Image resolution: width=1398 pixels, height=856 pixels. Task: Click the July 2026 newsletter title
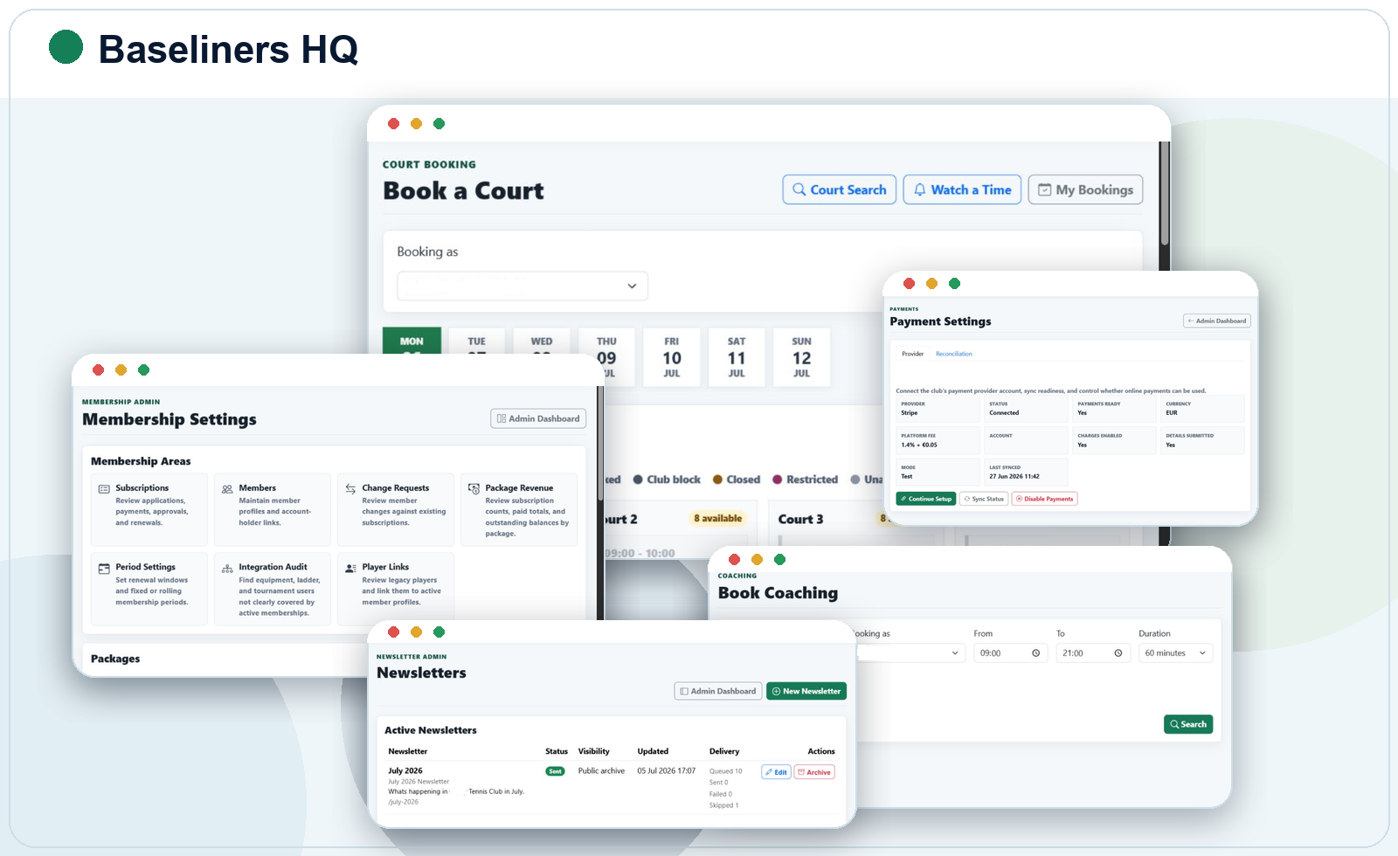pos(405,770)
